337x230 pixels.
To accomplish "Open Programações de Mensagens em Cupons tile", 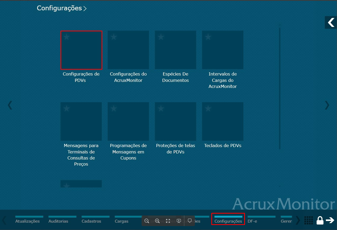I will click(128, 121).
